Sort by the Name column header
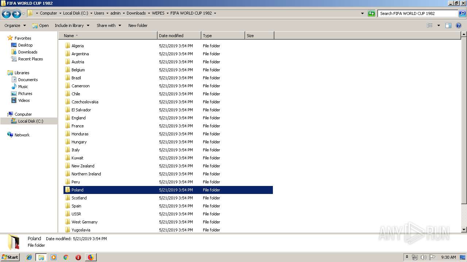 click(x=108, y=36)
